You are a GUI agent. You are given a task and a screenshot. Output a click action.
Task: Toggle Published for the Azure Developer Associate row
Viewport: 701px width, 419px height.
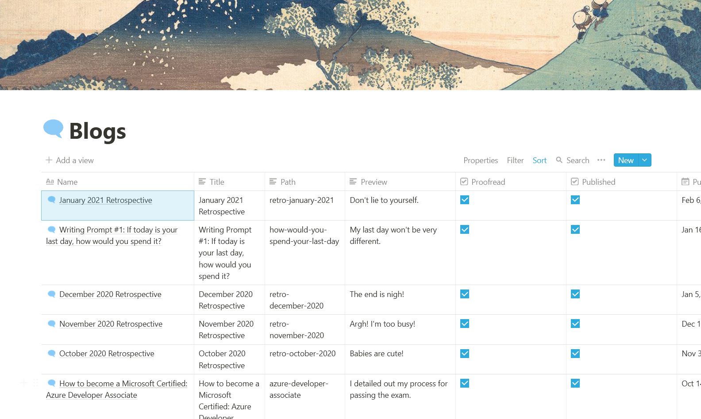(x=575, y=383)
